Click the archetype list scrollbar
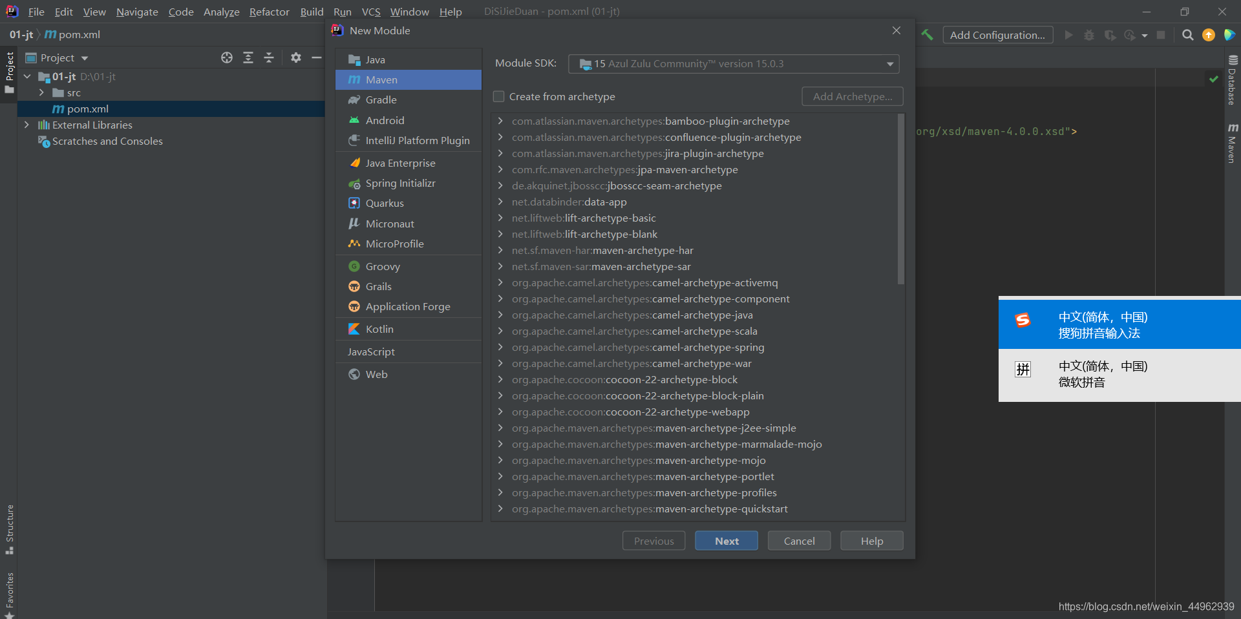The width and height of the screenshot is (1241, 619). tap(901, 199)
